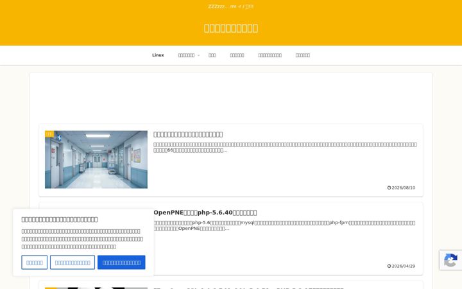
Task: Expand the dropdown arrow beside the second nav item
Action: click(198, 55)
